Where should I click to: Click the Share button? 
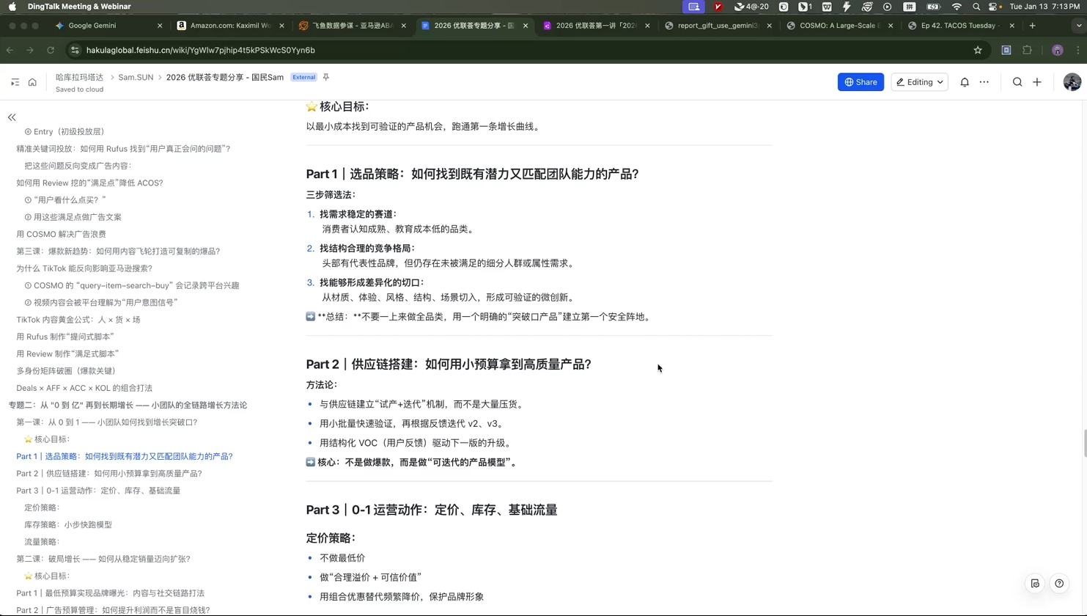861,82
